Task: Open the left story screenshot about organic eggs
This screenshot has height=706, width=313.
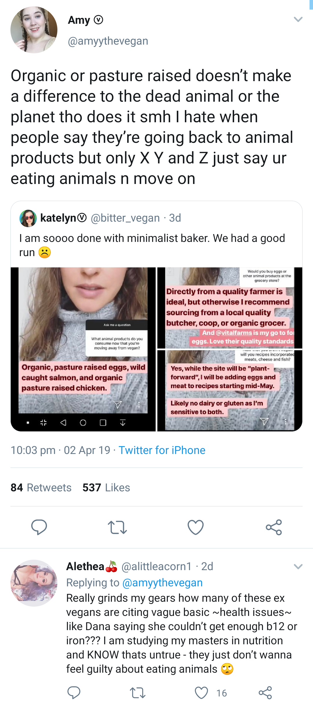Action: pyautogui.click(x=83, y=349)
